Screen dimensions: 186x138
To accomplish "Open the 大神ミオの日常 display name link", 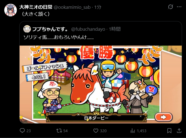I will tap(36, 7).
